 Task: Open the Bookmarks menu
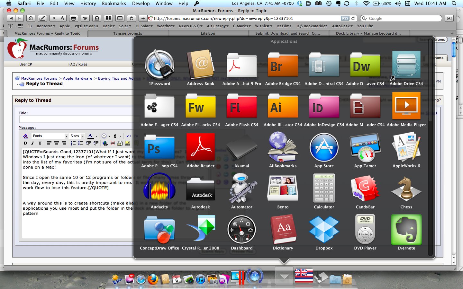click(x=114, y=4)
